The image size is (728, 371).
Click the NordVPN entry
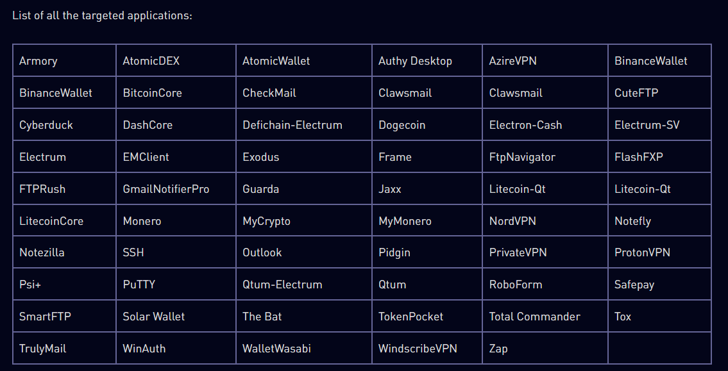pos(545,220)
